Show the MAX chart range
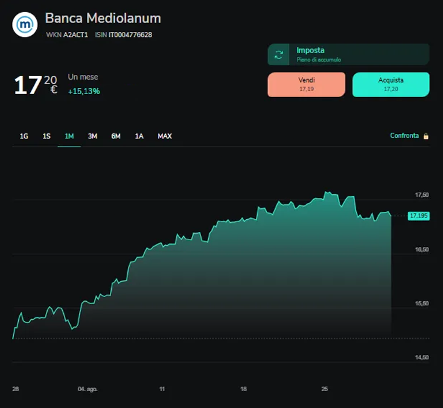This screenshot has height=408, width=443. [x=165, y=136]
